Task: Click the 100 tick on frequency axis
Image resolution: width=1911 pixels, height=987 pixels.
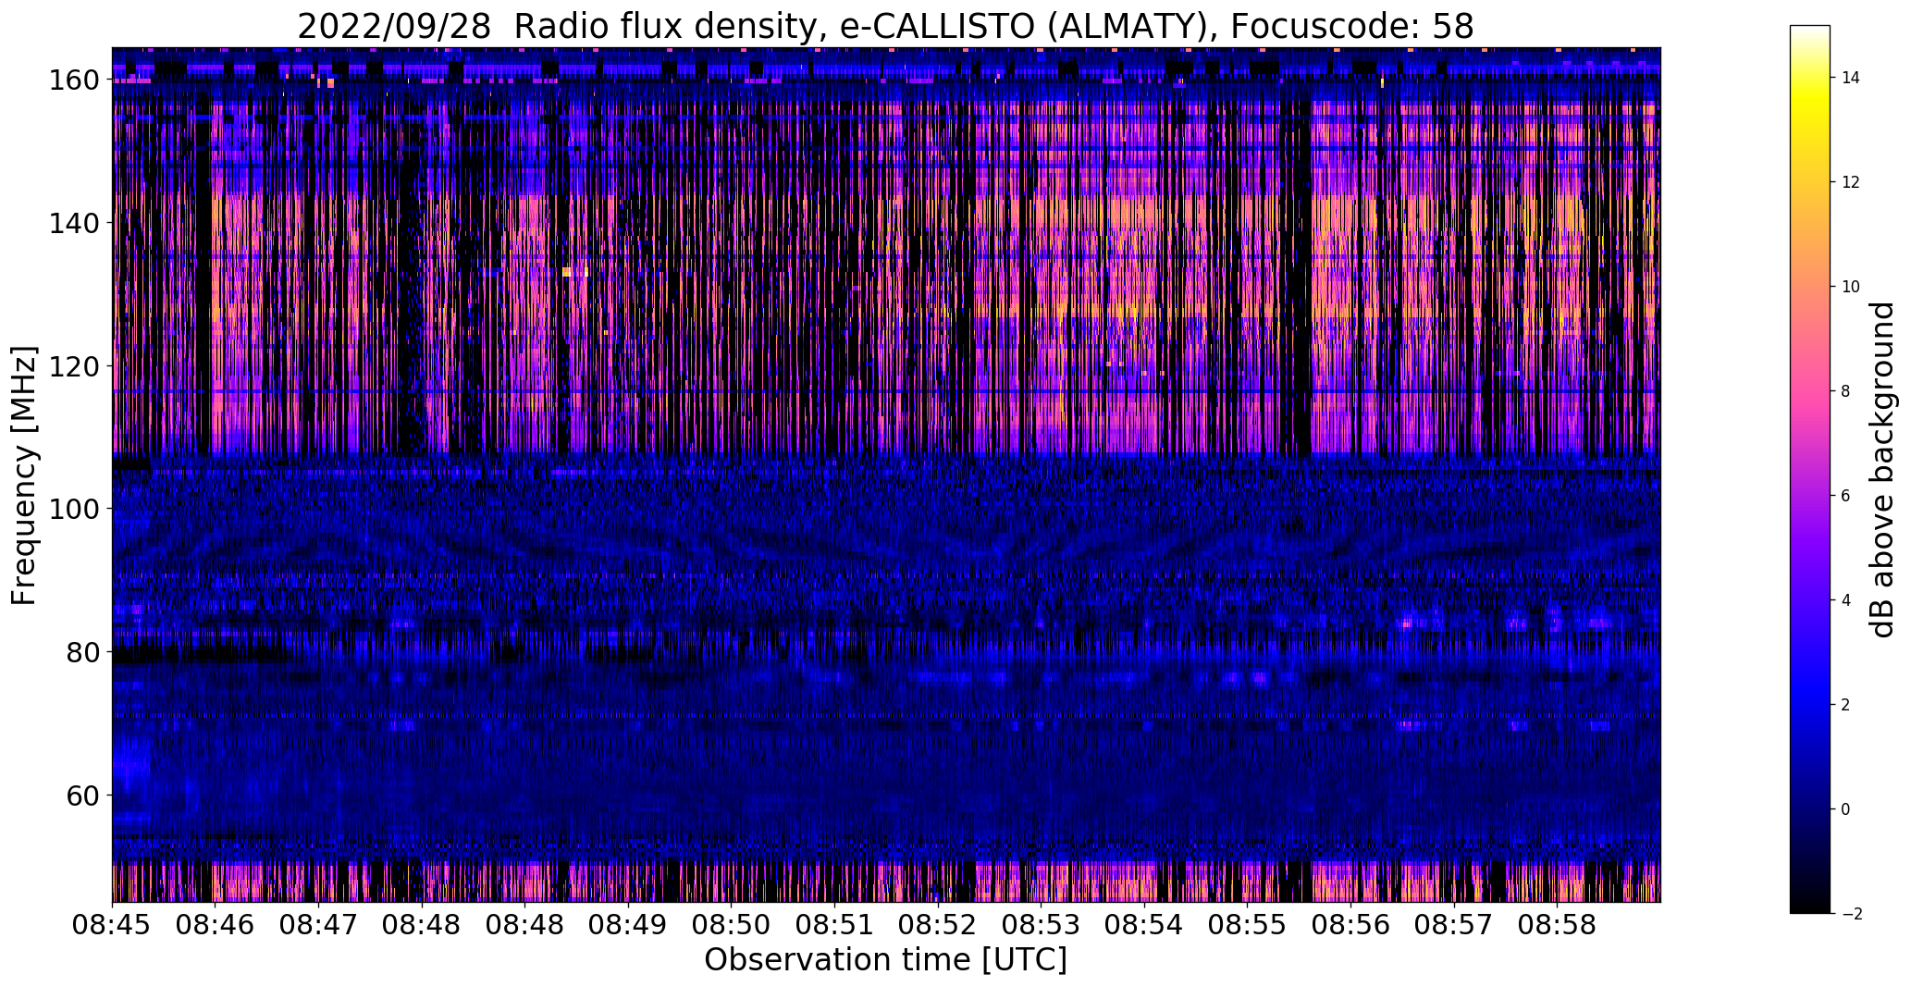Action: tap(74, 509)
